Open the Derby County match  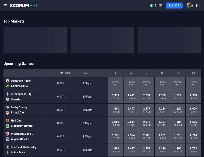(x=23, y=110)
